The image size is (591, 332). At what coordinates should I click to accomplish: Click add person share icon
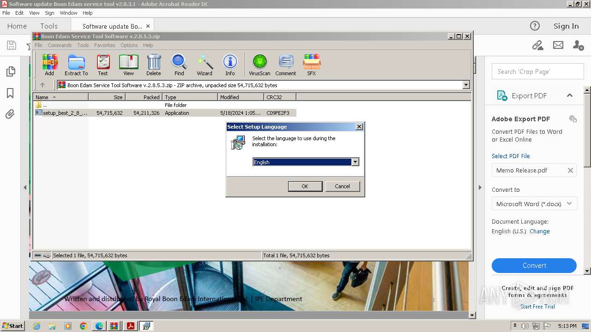pyautogui.click(x=578, y=45)
